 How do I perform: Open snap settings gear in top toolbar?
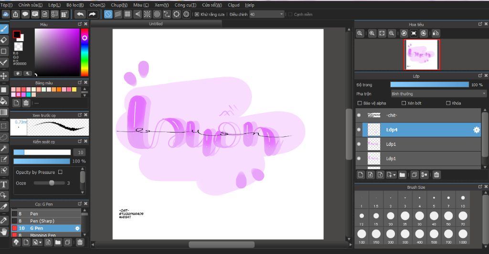[186, 14]
